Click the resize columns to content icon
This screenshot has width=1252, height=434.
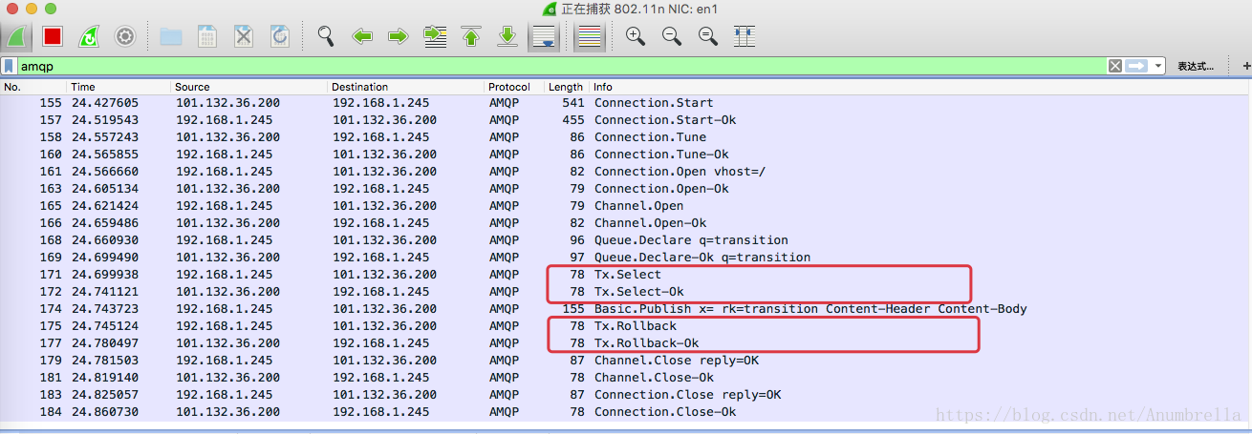[x=745, y=37]
